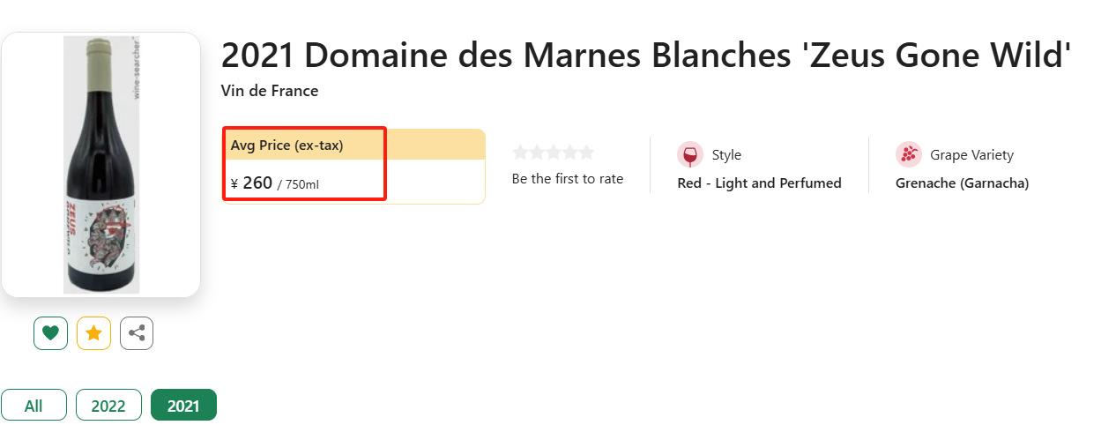Open the 'Red - Light and Perfumed' style link
This screenshot has height=425, width=1116.
(x=759, y=183)
